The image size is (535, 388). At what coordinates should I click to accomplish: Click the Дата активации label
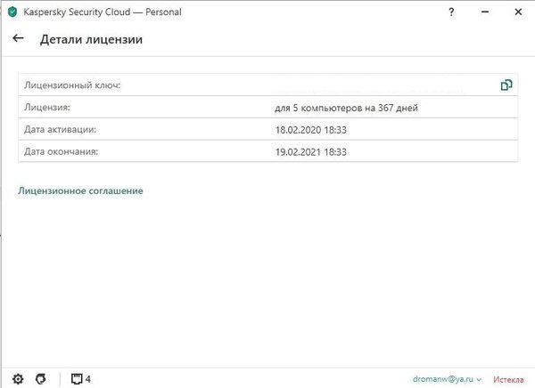[x=60, y=129]
